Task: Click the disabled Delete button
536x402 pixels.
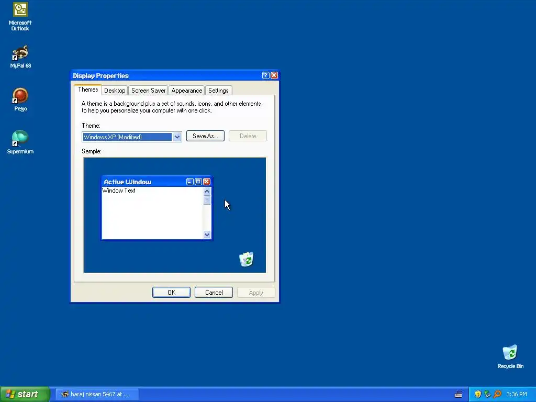Action: point(248,136)
